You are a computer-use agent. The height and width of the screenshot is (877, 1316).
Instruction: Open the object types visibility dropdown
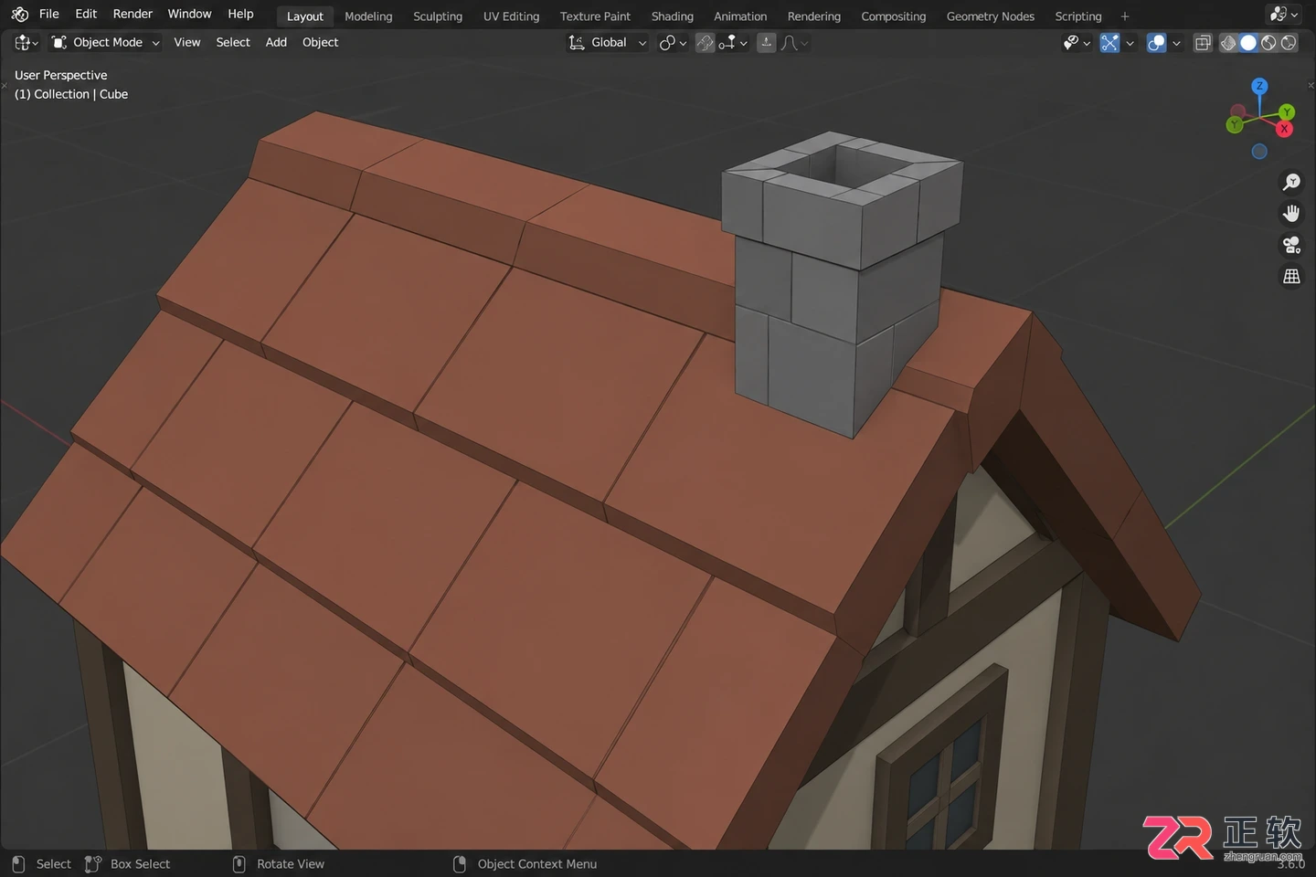point(1077,42)
